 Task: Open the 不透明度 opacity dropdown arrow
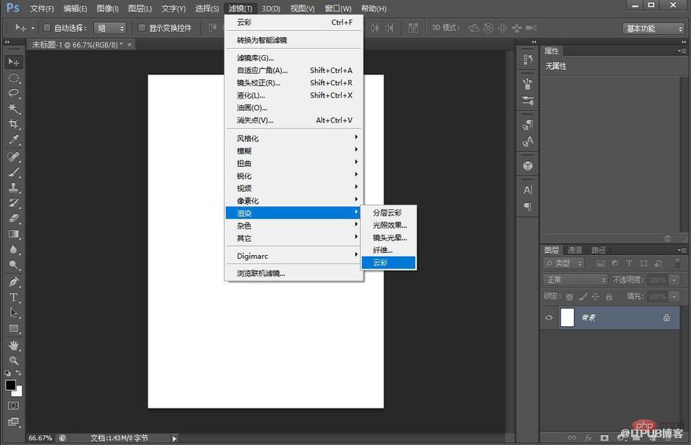tap(674, 280)
